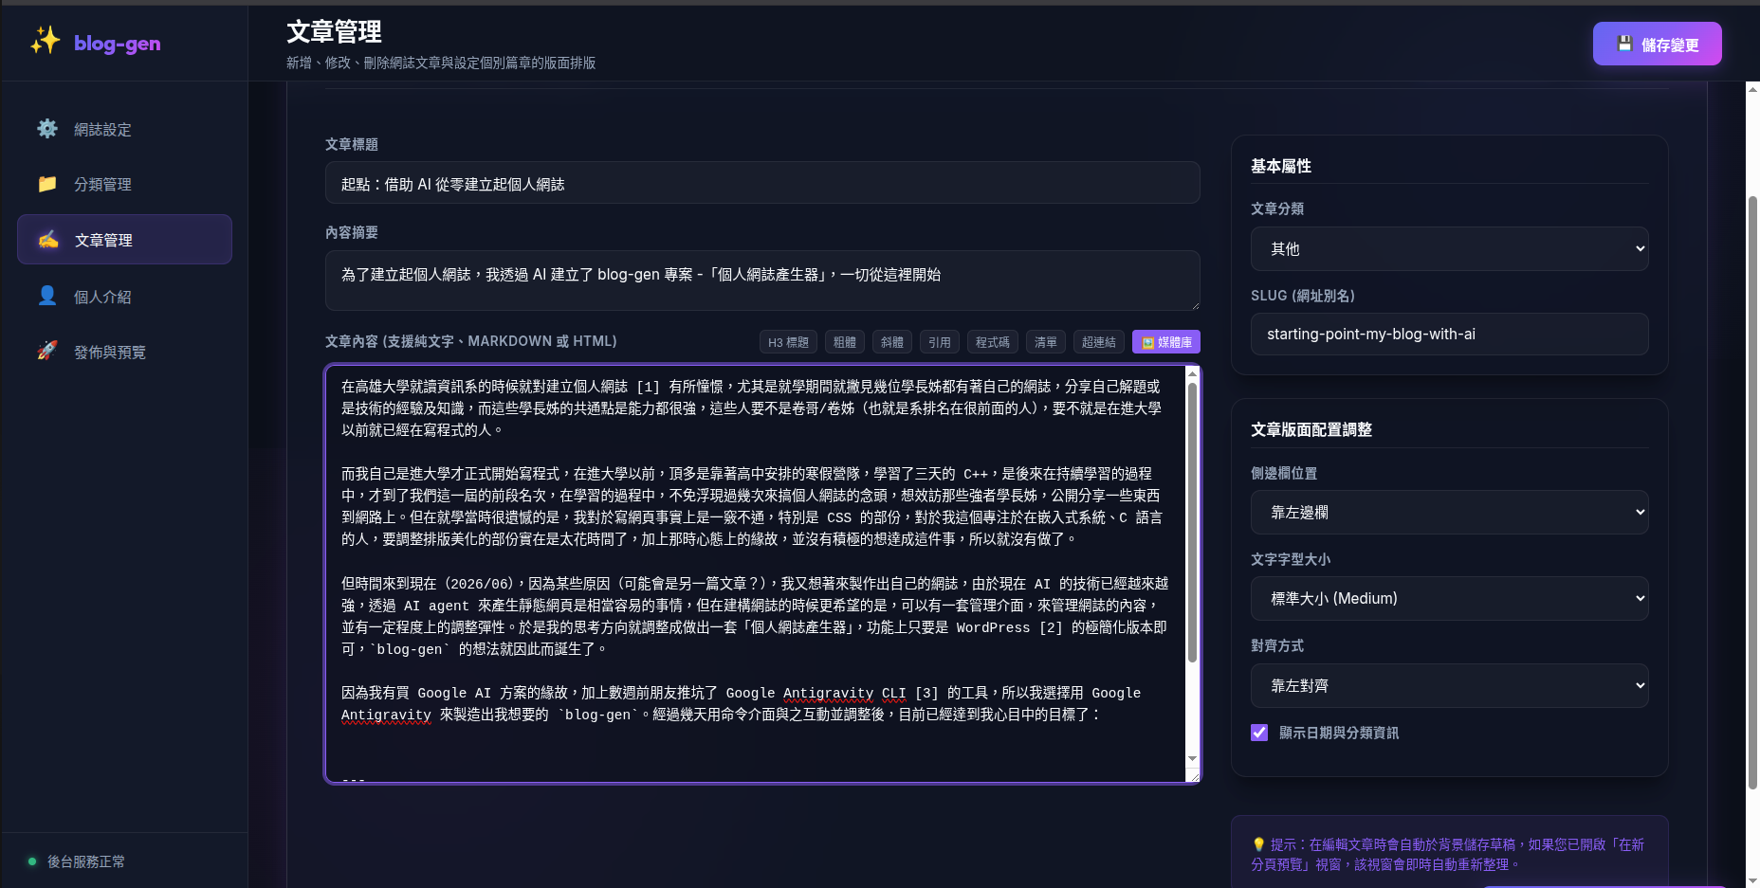Screen dimensions: 1760x888
Task: Click the 內容摘要 resize handle corner
Action: coord(1195,305)
